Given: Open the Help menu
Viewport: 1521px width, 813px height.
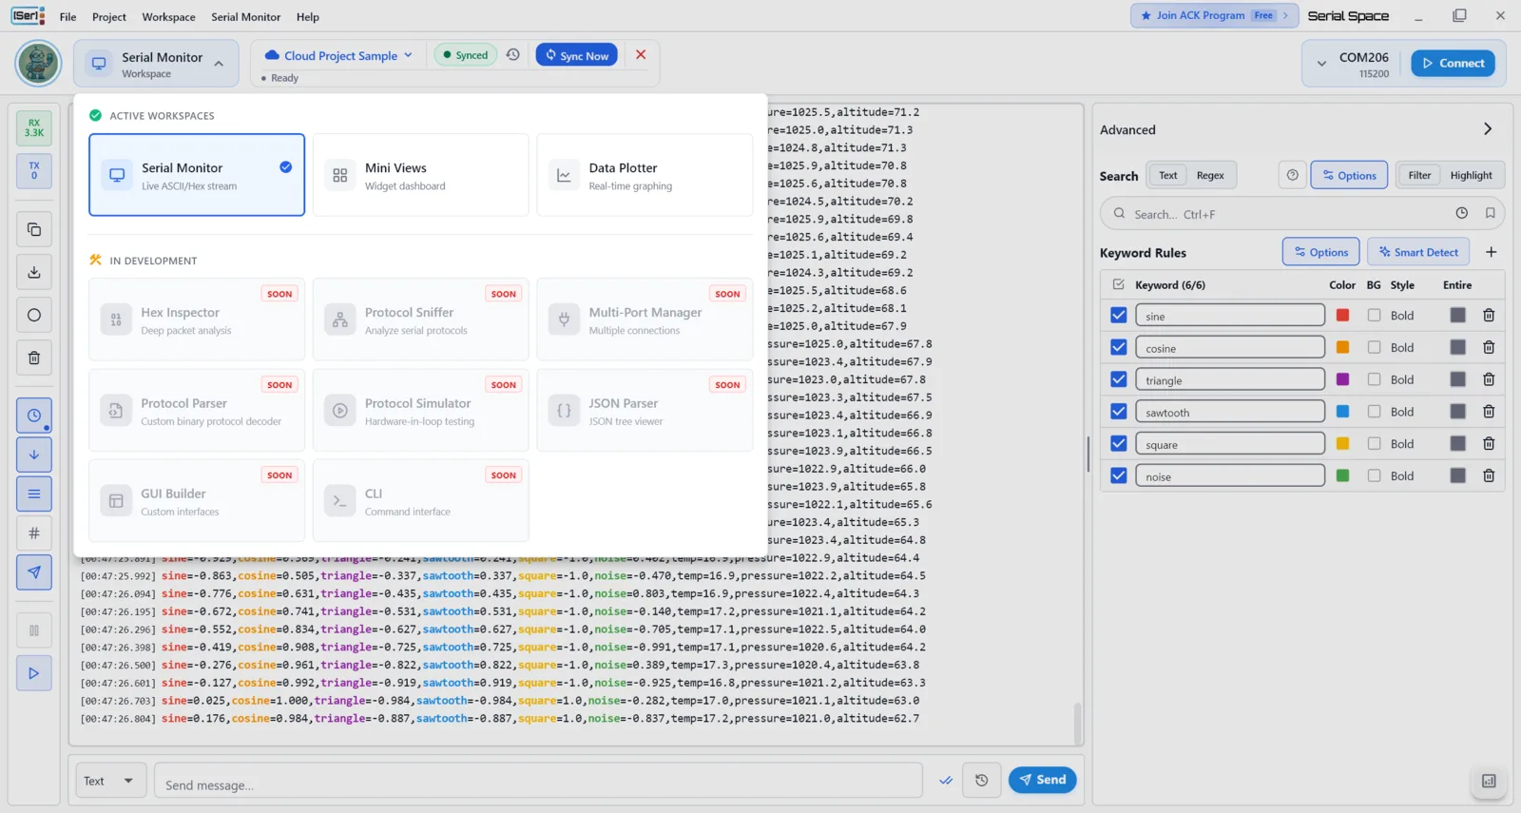Looking at the screenshot, I should coord(308,17).
